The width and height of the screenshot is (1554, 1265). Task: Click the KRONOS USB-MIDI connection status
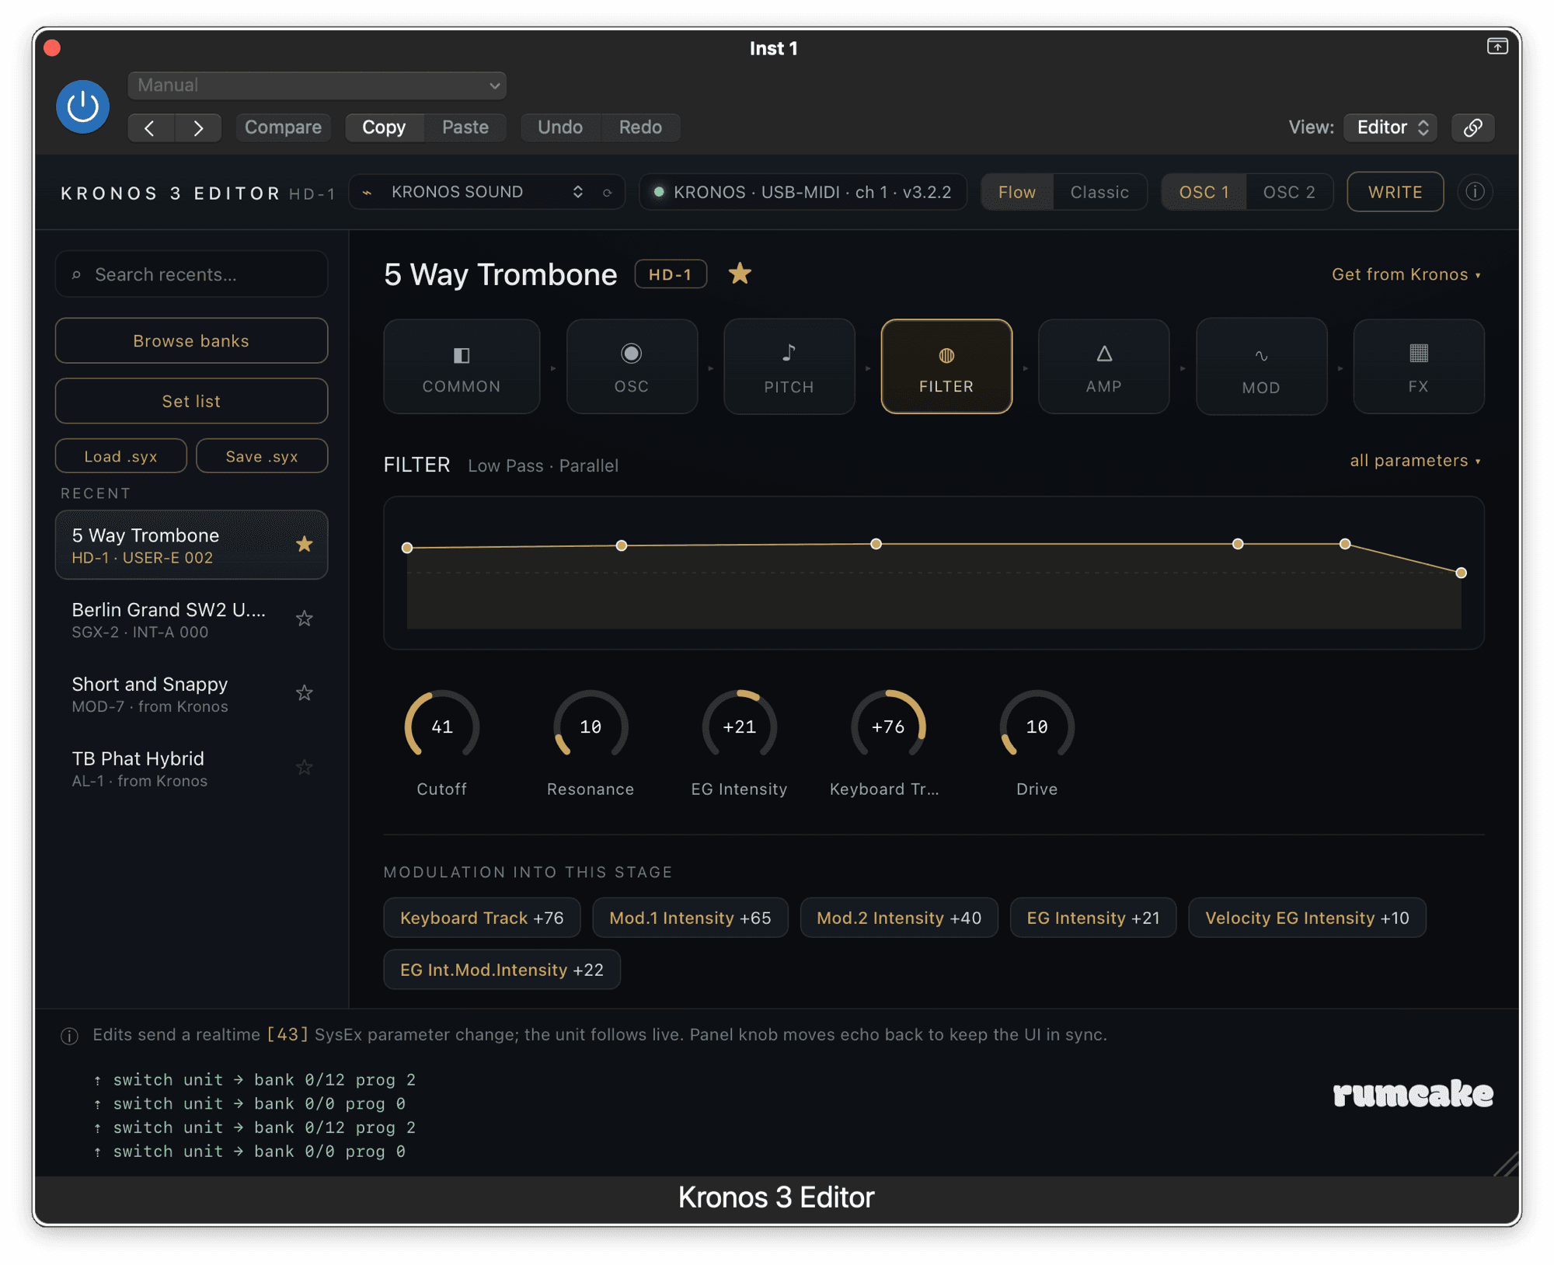click(803, 192)
